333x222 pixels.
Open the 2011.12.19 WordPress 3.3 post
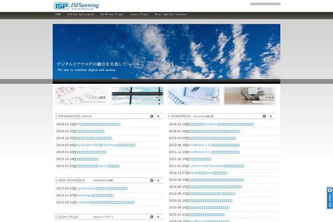(x=214, y=152)
